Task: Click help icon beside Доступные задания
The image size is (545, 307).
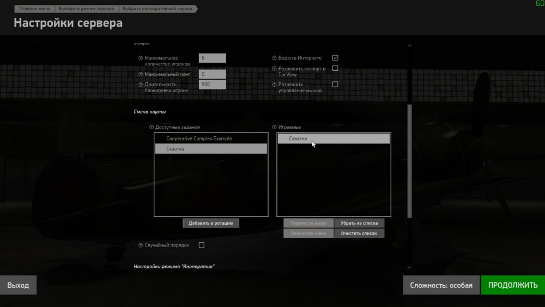Action: tap(152, 127)
